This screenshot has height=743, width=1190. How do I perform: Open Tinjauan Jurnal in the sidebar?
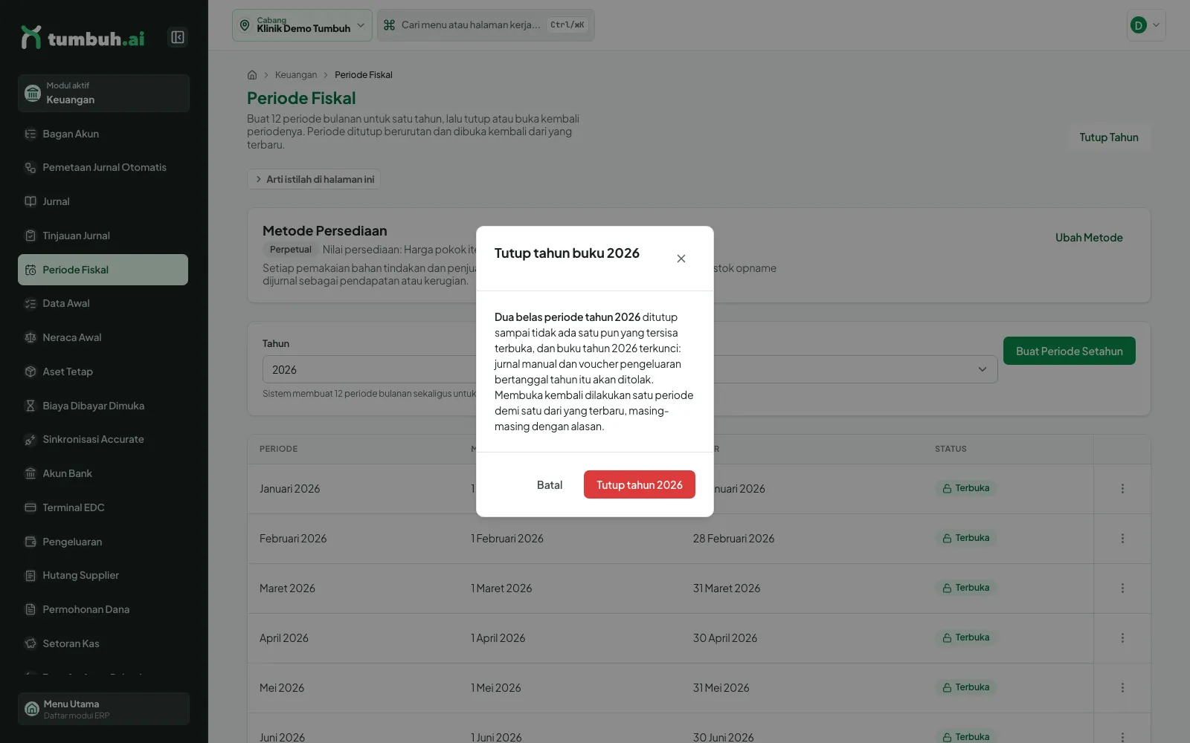pyautogui.click(x=103, y=236)
